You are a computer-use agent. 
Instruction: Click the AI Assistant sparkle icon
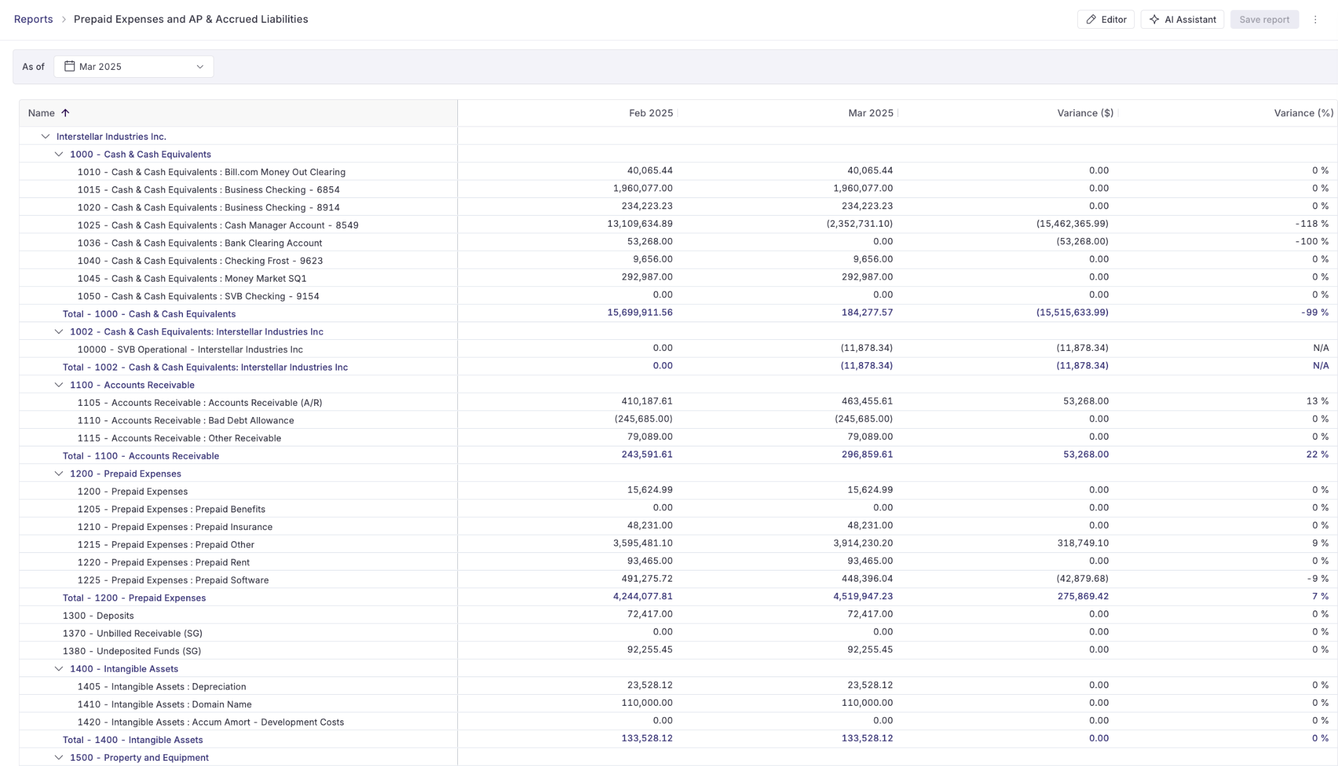[1154, 20]
